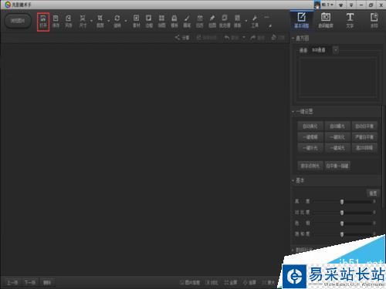Open dropdown arrow next to 旋转
The height and width of the screenshot is (289, 386).
point(126,21)
